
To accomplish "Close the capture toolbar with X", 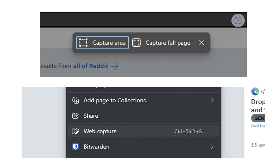I will (202, 43).
